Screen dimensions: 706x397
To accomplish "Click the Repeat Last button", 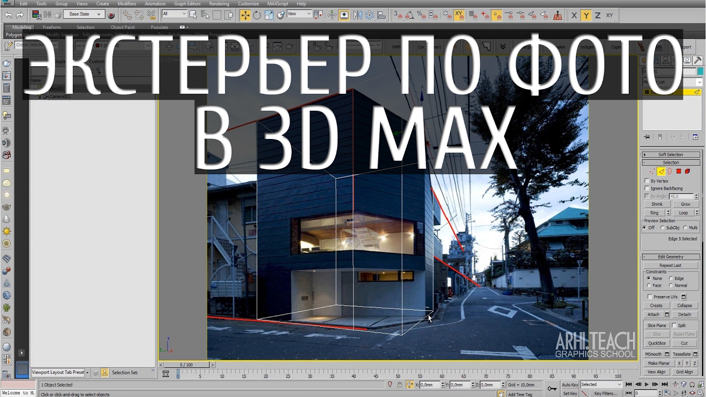I will click(x=670, y=265).
